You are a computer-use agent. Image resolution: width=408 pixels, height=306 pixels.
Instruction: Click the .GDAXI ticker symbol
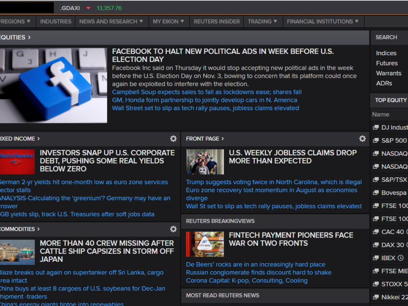click(x=70, y=8)
